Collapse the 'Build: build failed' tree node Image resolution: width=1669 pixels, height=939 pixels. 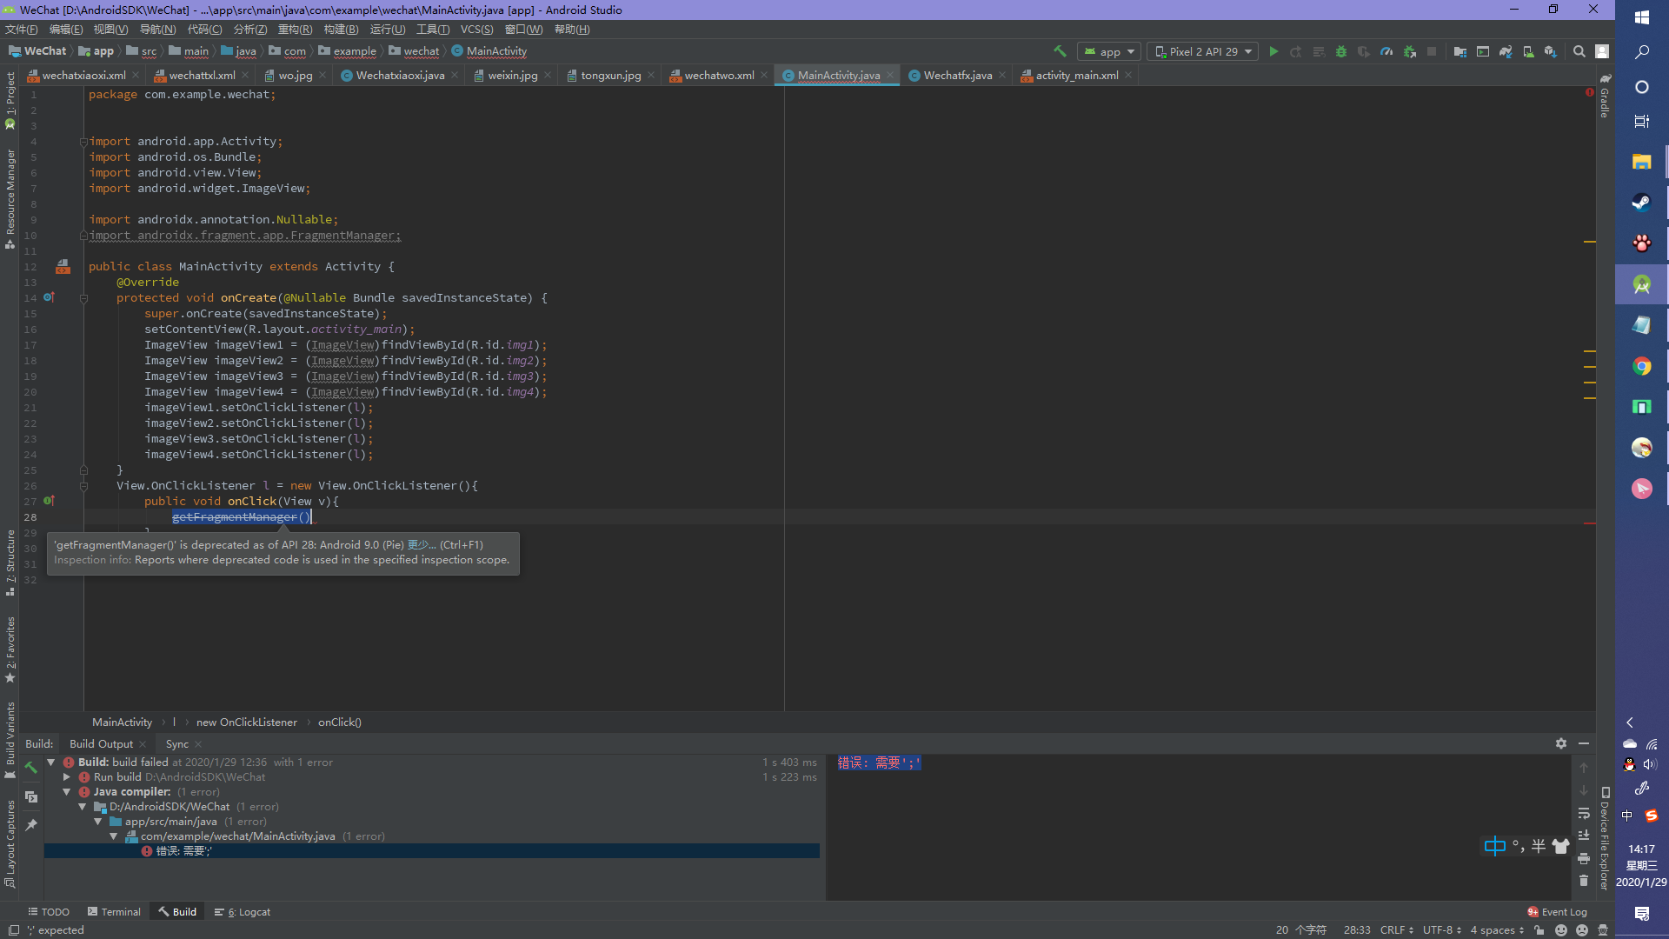tap(51, 762)
